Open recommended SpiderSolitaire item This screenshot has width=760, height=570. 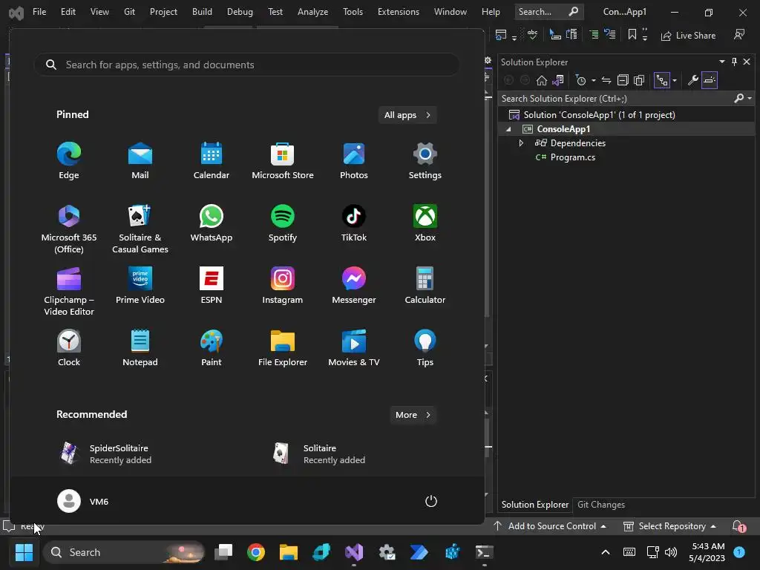pyautogui.click(x=105, y=454)
